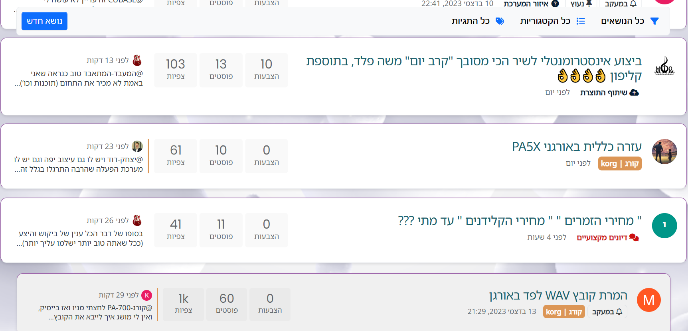Click the musical logo avatar of first topic

664,67
